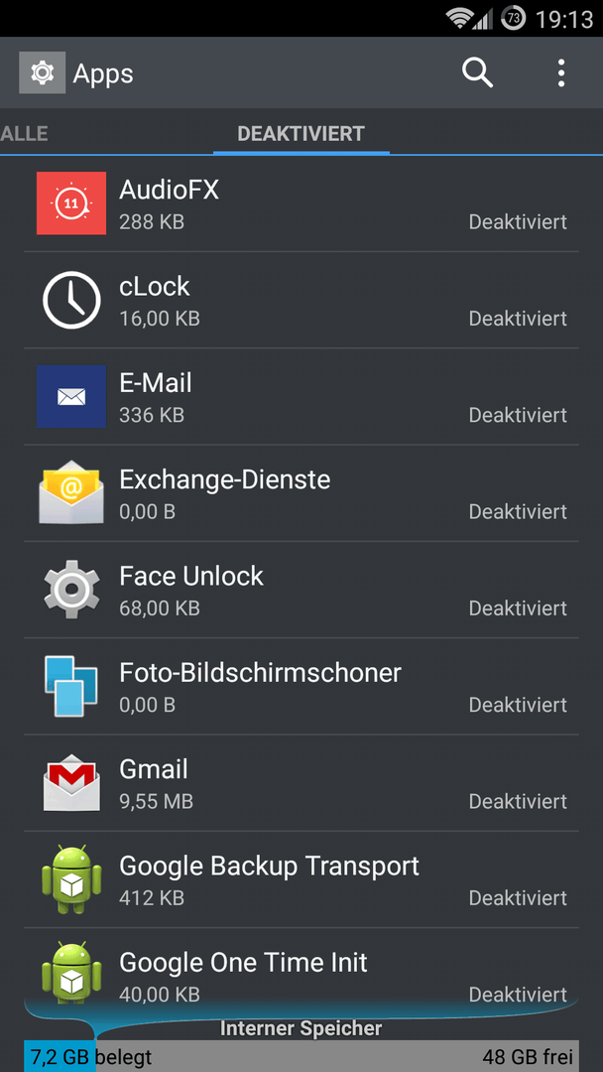603x1072 pixels.
Task: Tap the 412 KB size text
Action: [152, 897]
